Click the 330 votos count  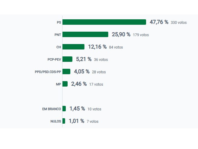click(179, 23)
